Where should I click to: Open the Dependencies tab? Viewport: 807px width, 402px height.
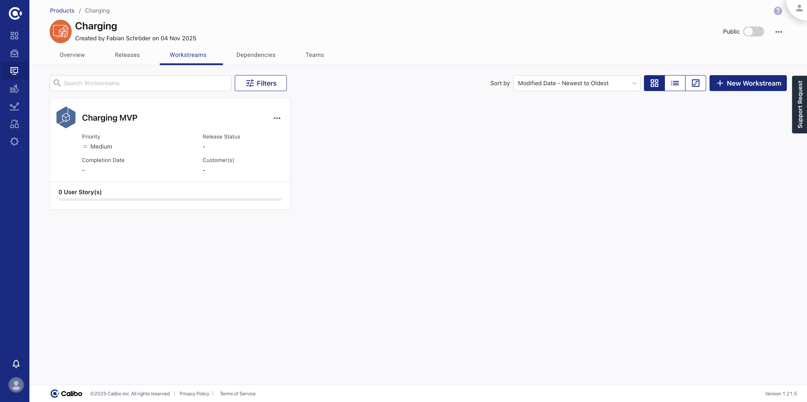256,55
